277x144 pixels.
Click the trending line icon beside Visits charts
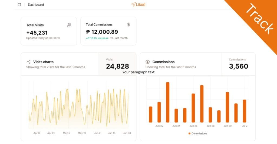[x=28, y=62]
